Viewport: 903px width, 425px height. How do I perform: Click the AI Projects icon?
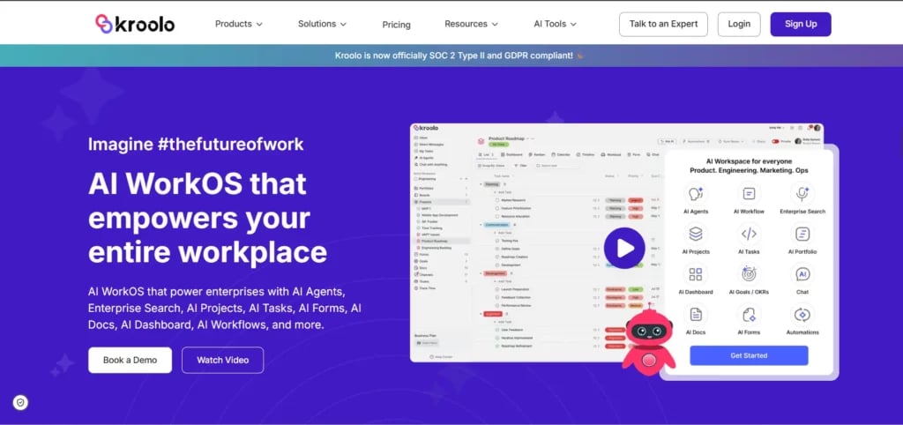(696, 234)
